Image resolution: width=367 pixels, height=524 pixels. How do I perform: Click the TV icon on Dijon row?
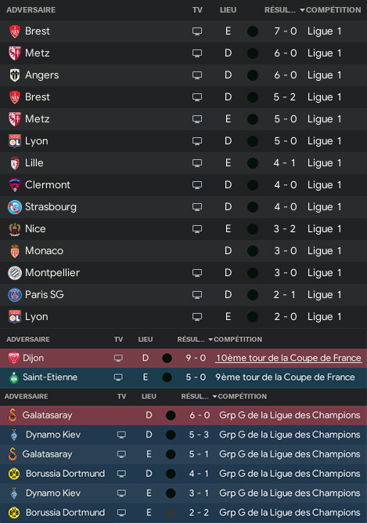pyautogui.click(x=118, y=358)
